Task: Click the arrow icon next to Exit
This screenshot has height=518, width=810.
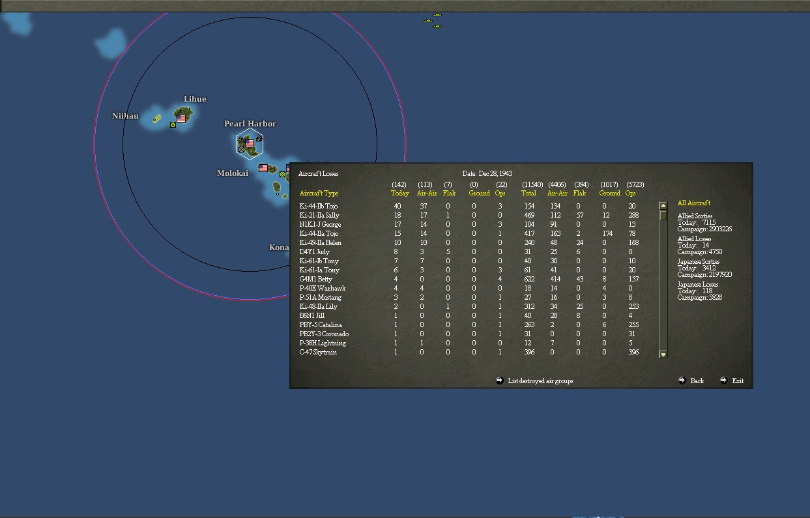Action: 723,381
